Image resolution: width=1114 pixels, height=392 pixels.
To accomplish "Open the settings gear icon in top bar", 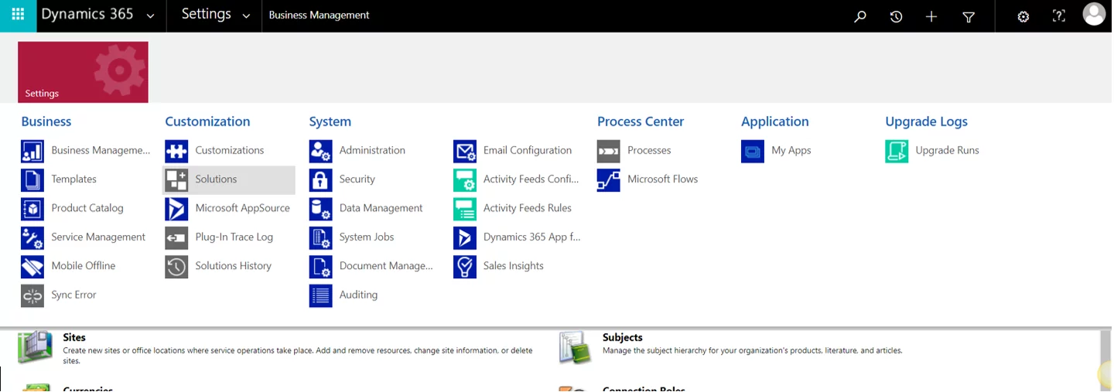I will (1023, 16).
